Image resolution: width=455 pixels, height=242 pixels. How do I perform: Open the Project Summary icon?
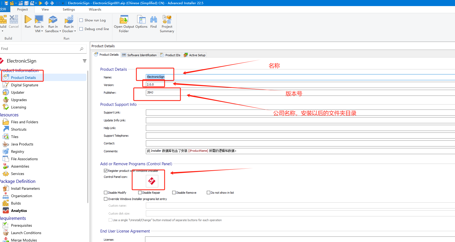[167, 20]
